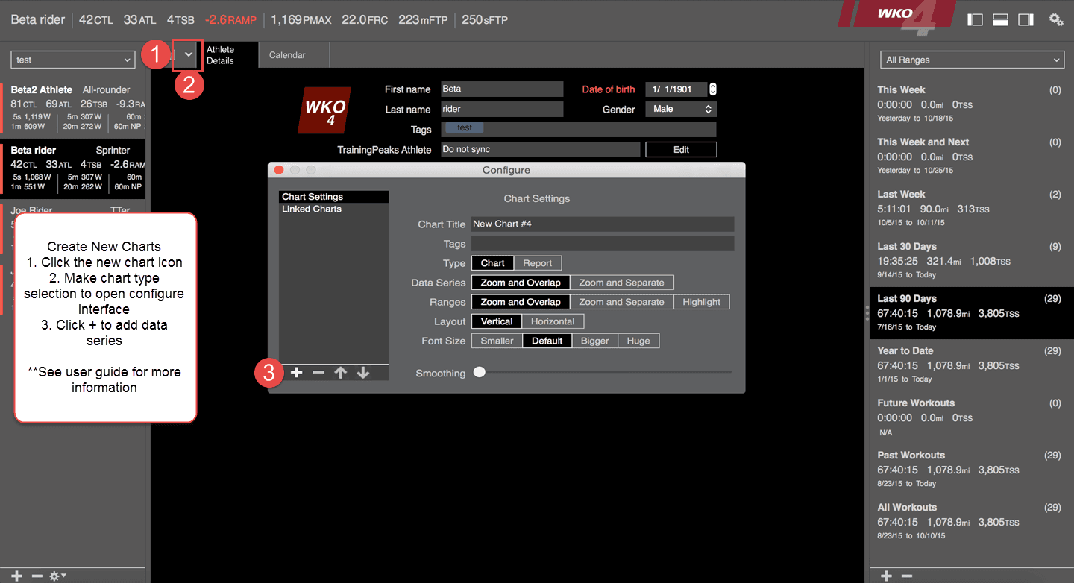
Task: Toggle the right panel layout icon
Action: pos(1026,20)
